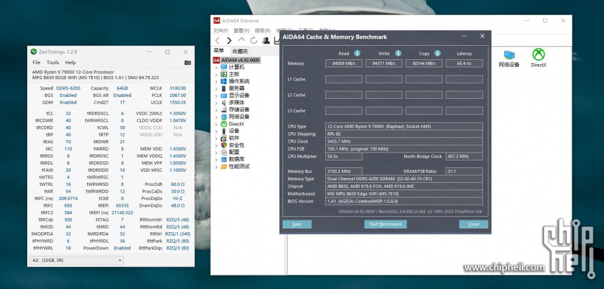Click the Read info icon

coord(357,53)
